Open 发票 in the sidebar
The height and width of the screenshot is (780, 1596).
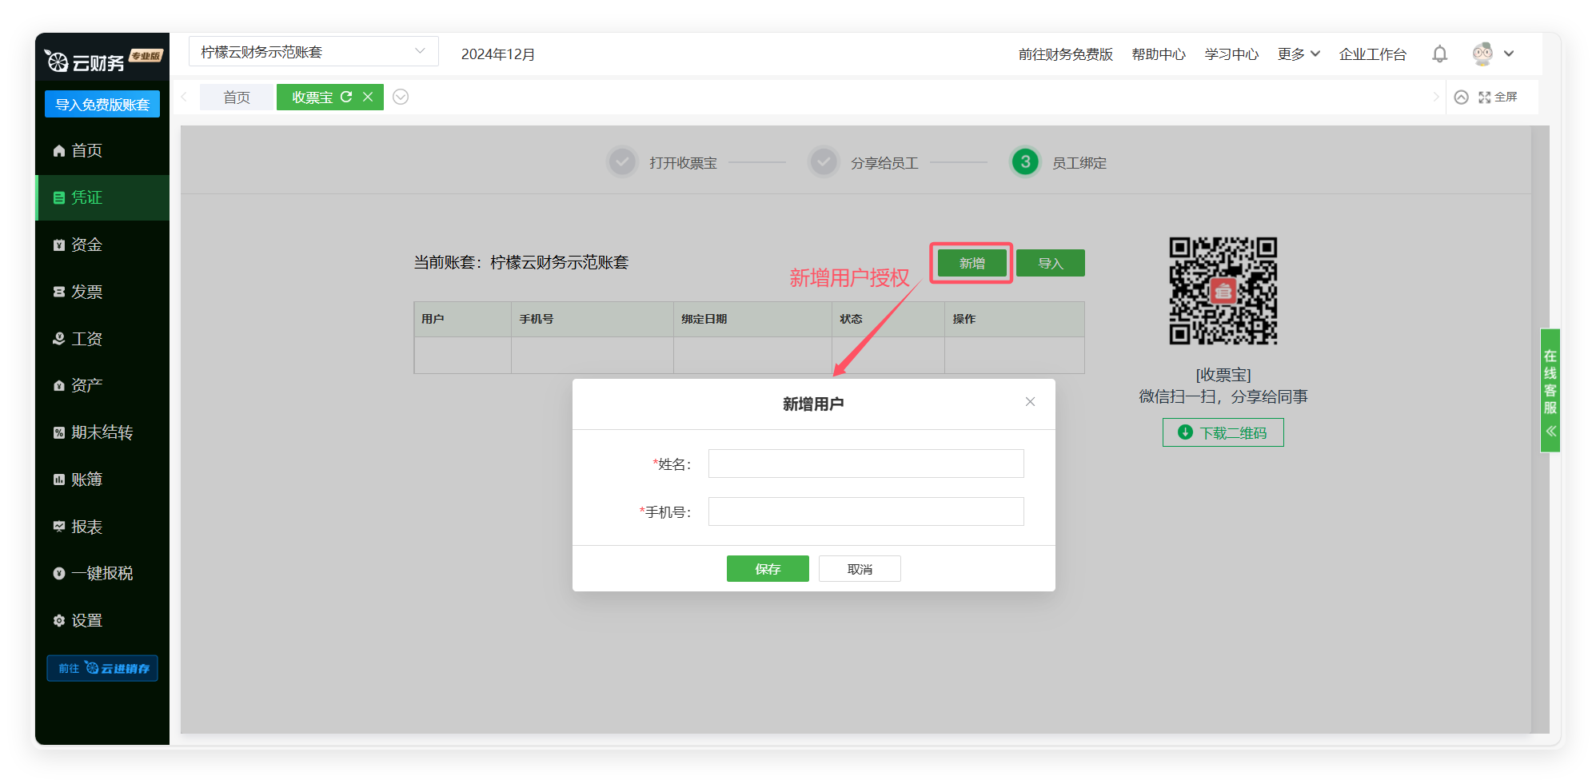pyautogui.click(x=86, y=292)
